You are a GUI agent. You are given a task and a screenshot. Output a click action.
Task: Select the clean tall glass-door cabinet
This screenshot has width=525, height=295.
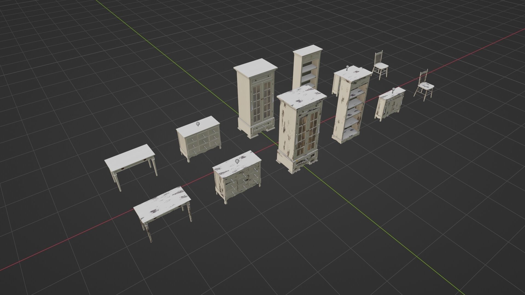coord(255,98)
